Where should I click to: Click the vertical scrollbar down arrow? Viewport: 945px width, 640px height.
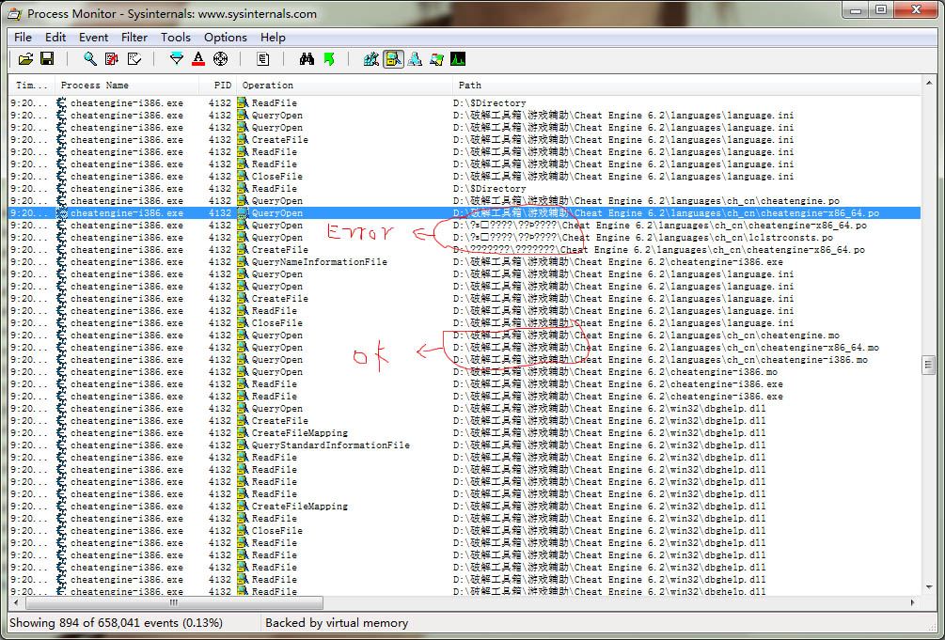(x=928, y=587)
